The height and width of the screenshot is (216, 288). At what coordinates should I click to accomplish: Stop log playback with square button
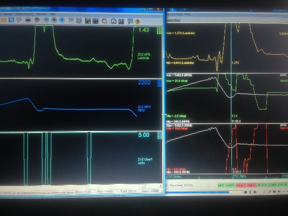pos(245,192)
